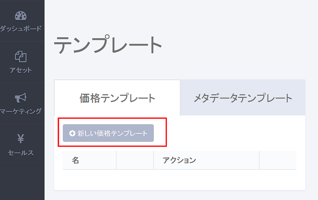
Task: Click the blank column header after アクション
Action: 278,160
